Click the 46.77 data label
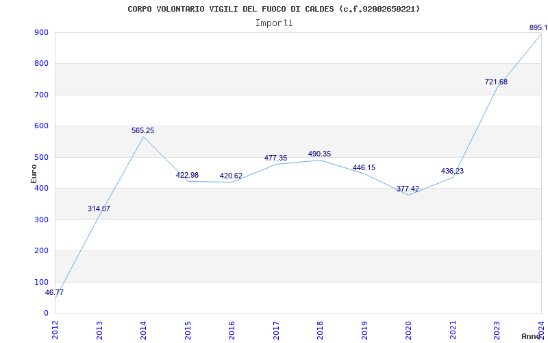548x343 pixels. pos(55,293)
